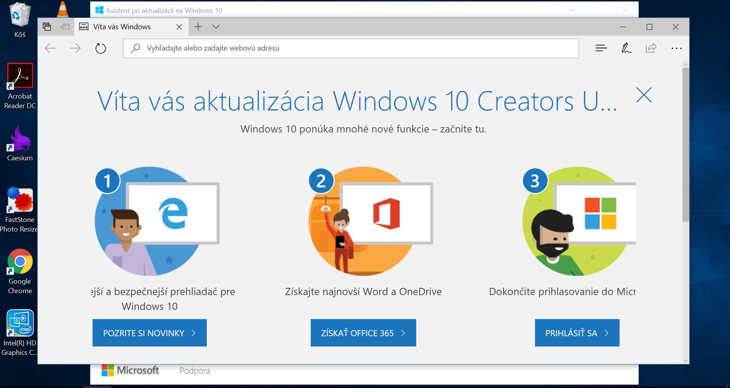Open Google Chrome desktop shortcut
Viewport: 730px width, 388px height.
click(20, 271)
